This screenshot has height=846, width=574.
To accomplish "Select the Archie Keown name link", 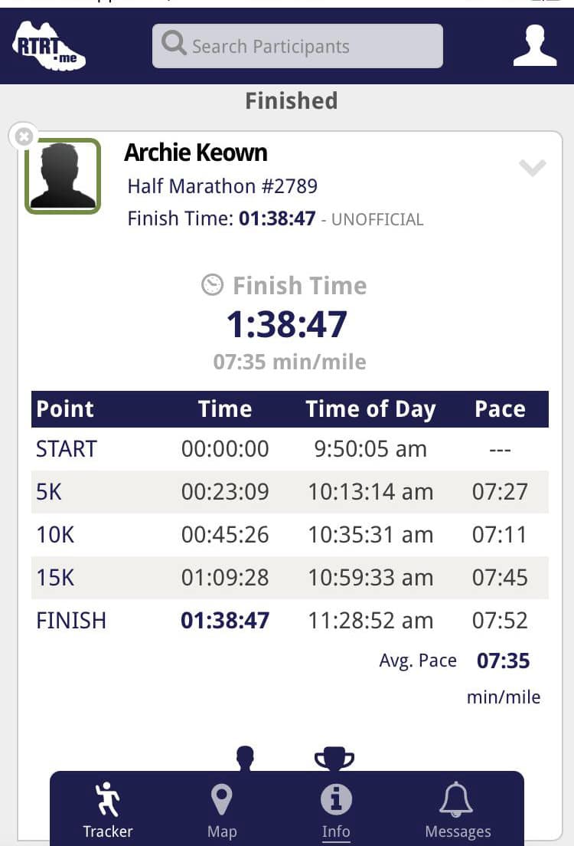I will point(196,152).
